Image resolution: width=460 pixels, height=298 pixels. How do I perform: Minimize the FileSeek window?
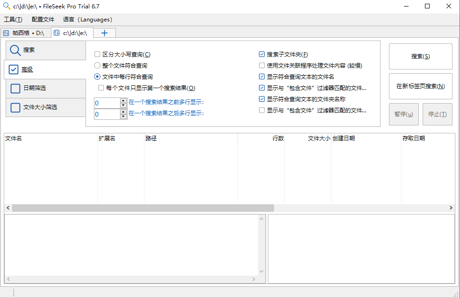point(406,6)
